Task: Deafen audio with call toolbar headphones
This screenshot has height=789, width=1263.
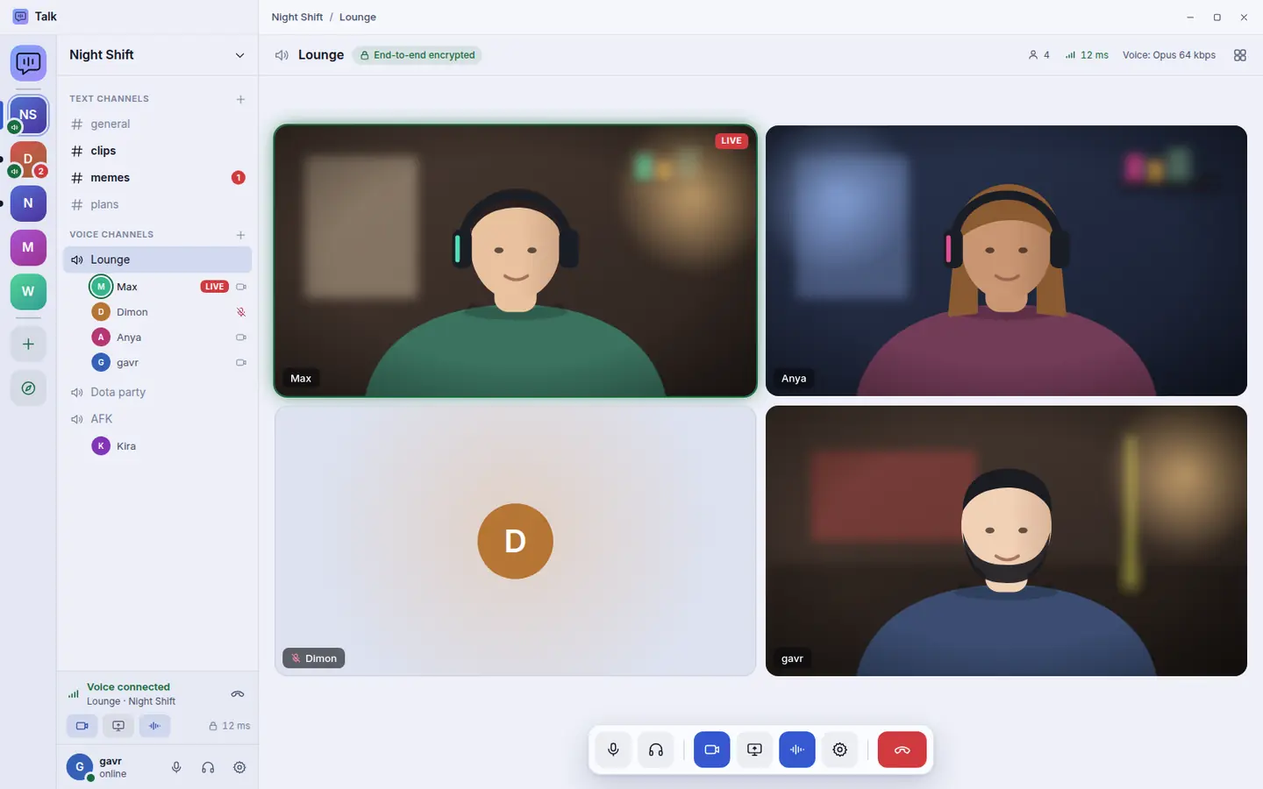Action: click(656, 750)
